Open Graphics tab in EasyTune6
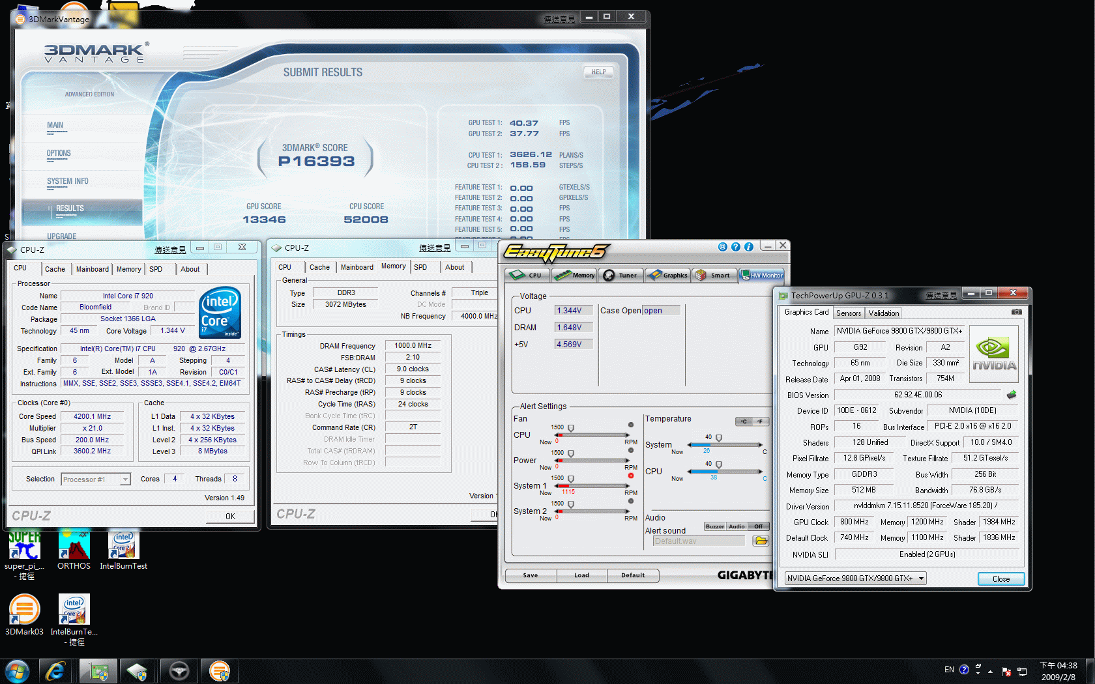The width and height of the screenshot is (1095, 684). [x=669, y=275]
